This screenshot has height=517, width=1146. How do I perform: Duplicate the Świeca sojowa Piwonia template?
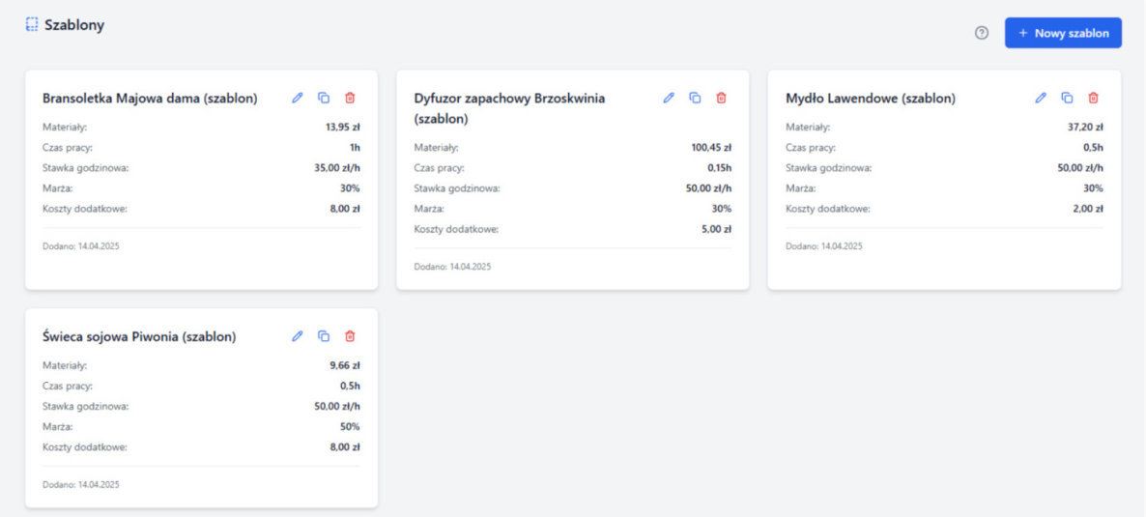pyautogui.click(x=324, y=336)
